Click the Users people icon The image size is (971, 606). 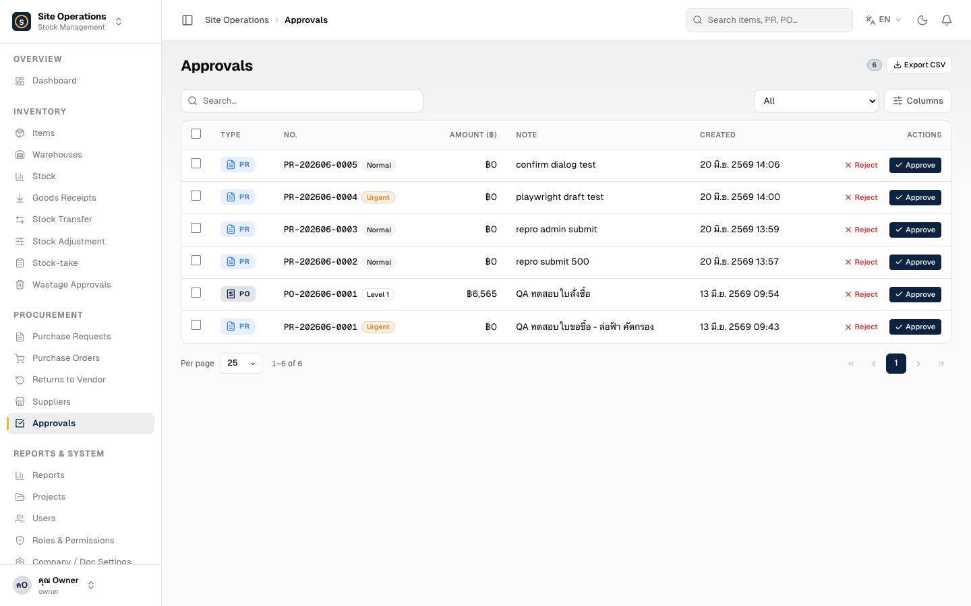(20, 518)
